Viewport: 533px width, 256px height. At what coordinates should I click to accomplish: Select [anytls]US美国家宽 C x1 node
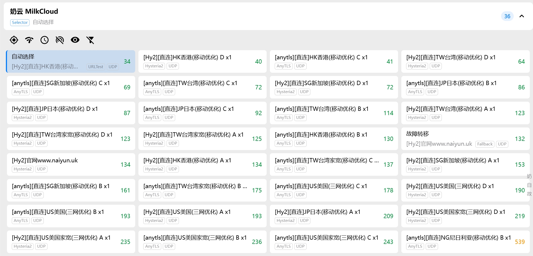coord(334,242)
